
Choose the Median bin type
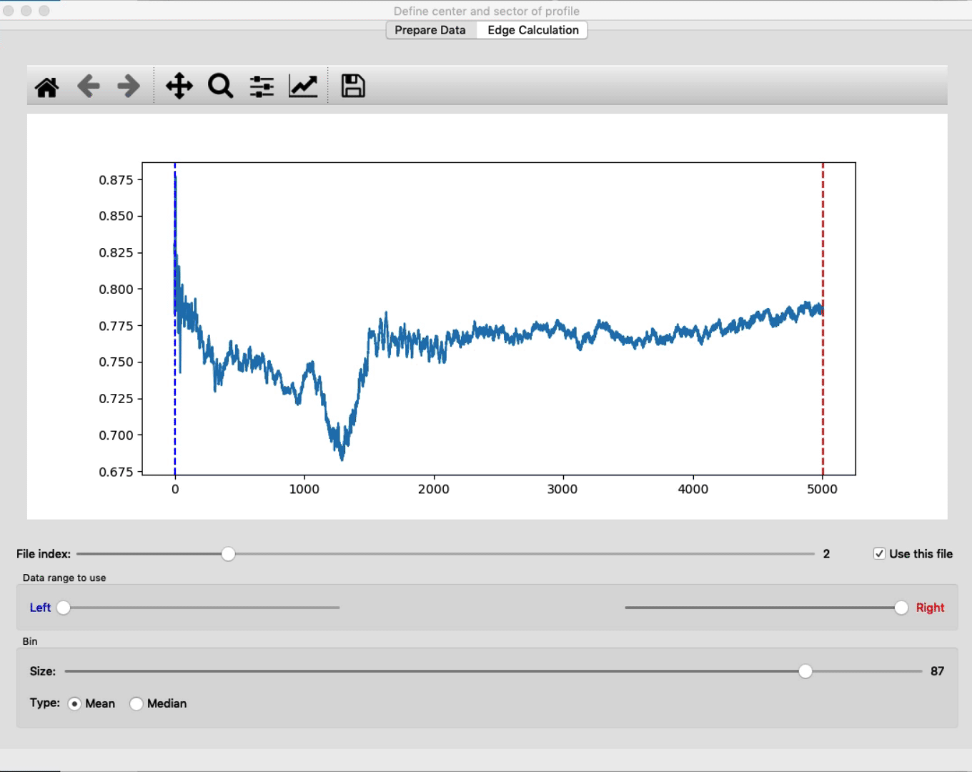tap(137, 704)
